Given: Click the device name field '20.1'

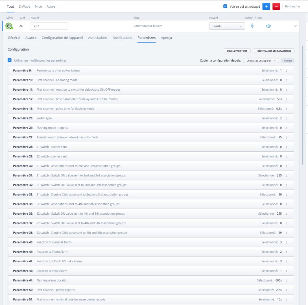Looking at the screenshot, I should coord(49,26).
